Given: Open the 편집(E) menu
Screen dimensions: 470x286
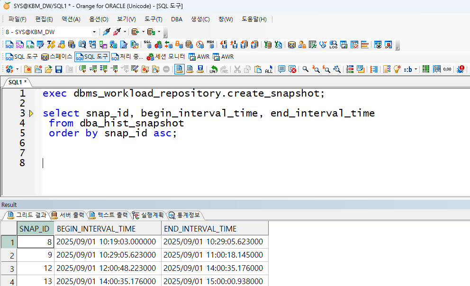Looking at the screenshot, I should click(x=44, y=19).
